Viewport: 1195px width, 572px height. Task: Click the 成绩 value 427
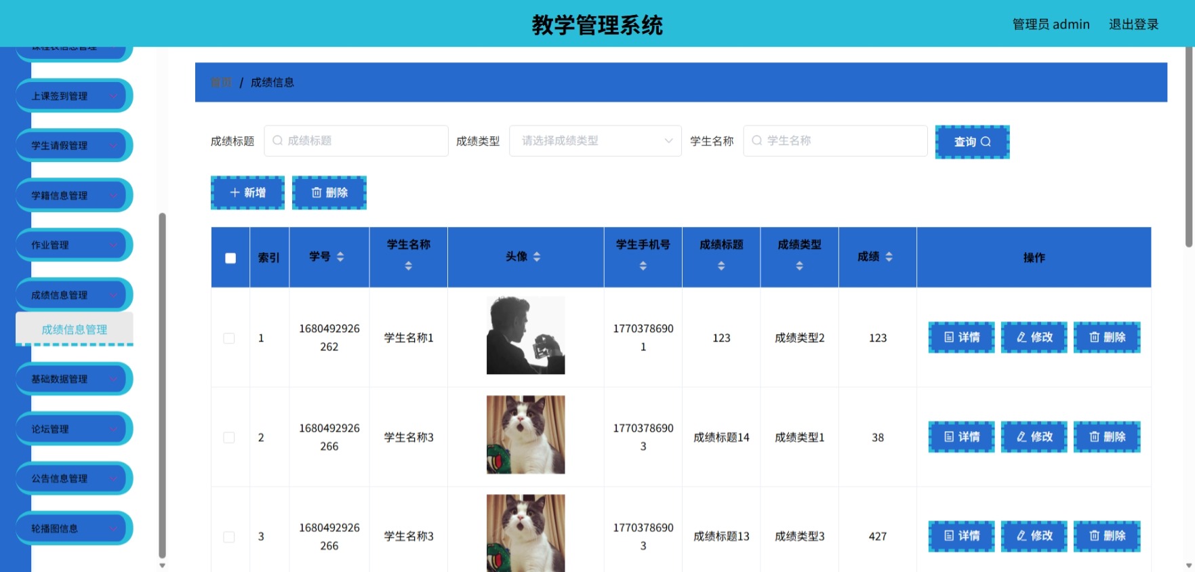point(878,536)
